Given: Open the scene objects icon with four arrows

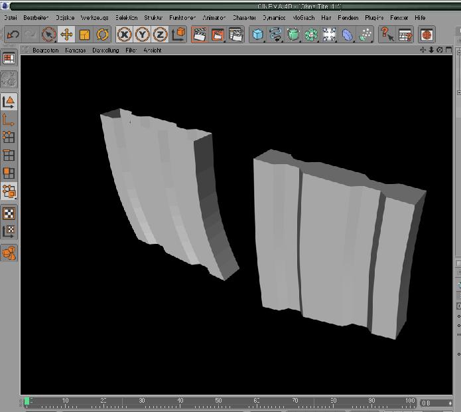Looking at the screenshot, I should coord(329,35).
